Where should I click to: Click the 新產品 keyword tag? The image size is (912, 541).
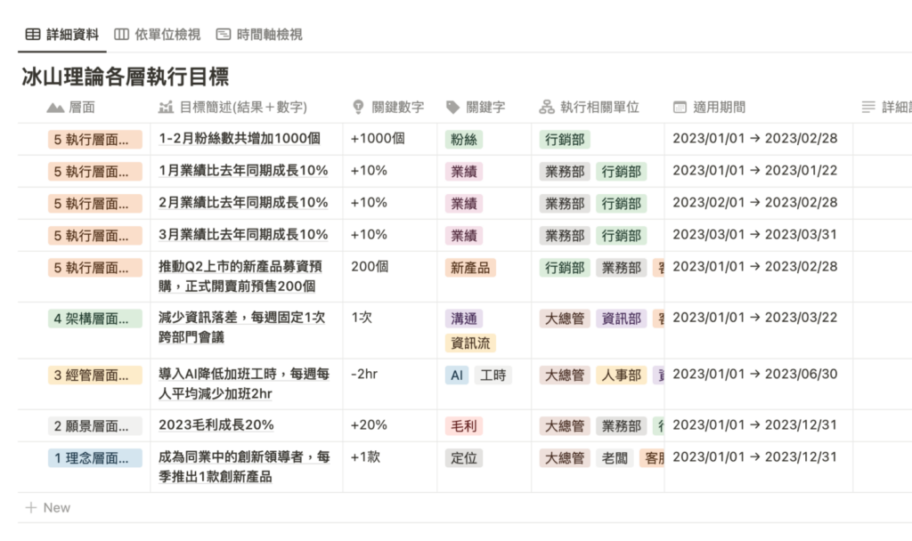[470, 268]
